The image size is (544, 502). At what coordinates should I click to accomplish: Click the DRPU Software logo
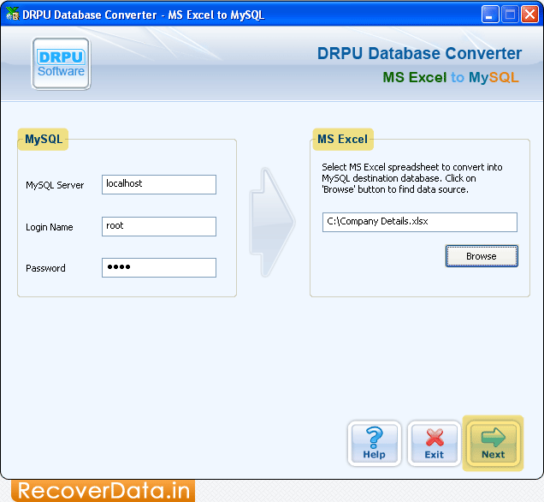click(61, 64)
